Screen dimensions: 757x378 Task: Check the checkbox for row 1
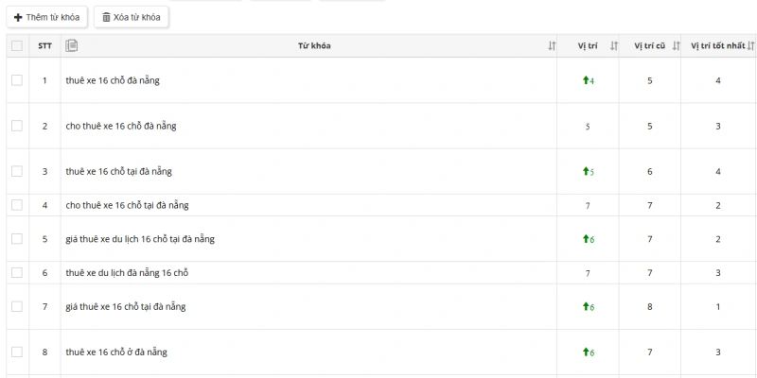[x=16, y=80]
